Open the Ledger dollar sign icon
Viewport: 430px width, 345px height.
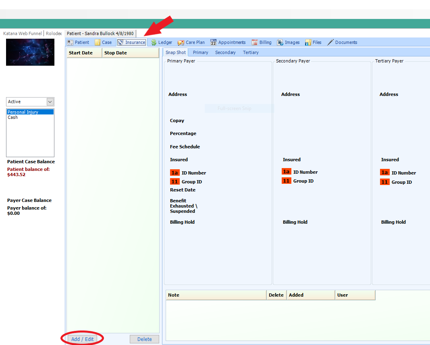click(154, 42)
